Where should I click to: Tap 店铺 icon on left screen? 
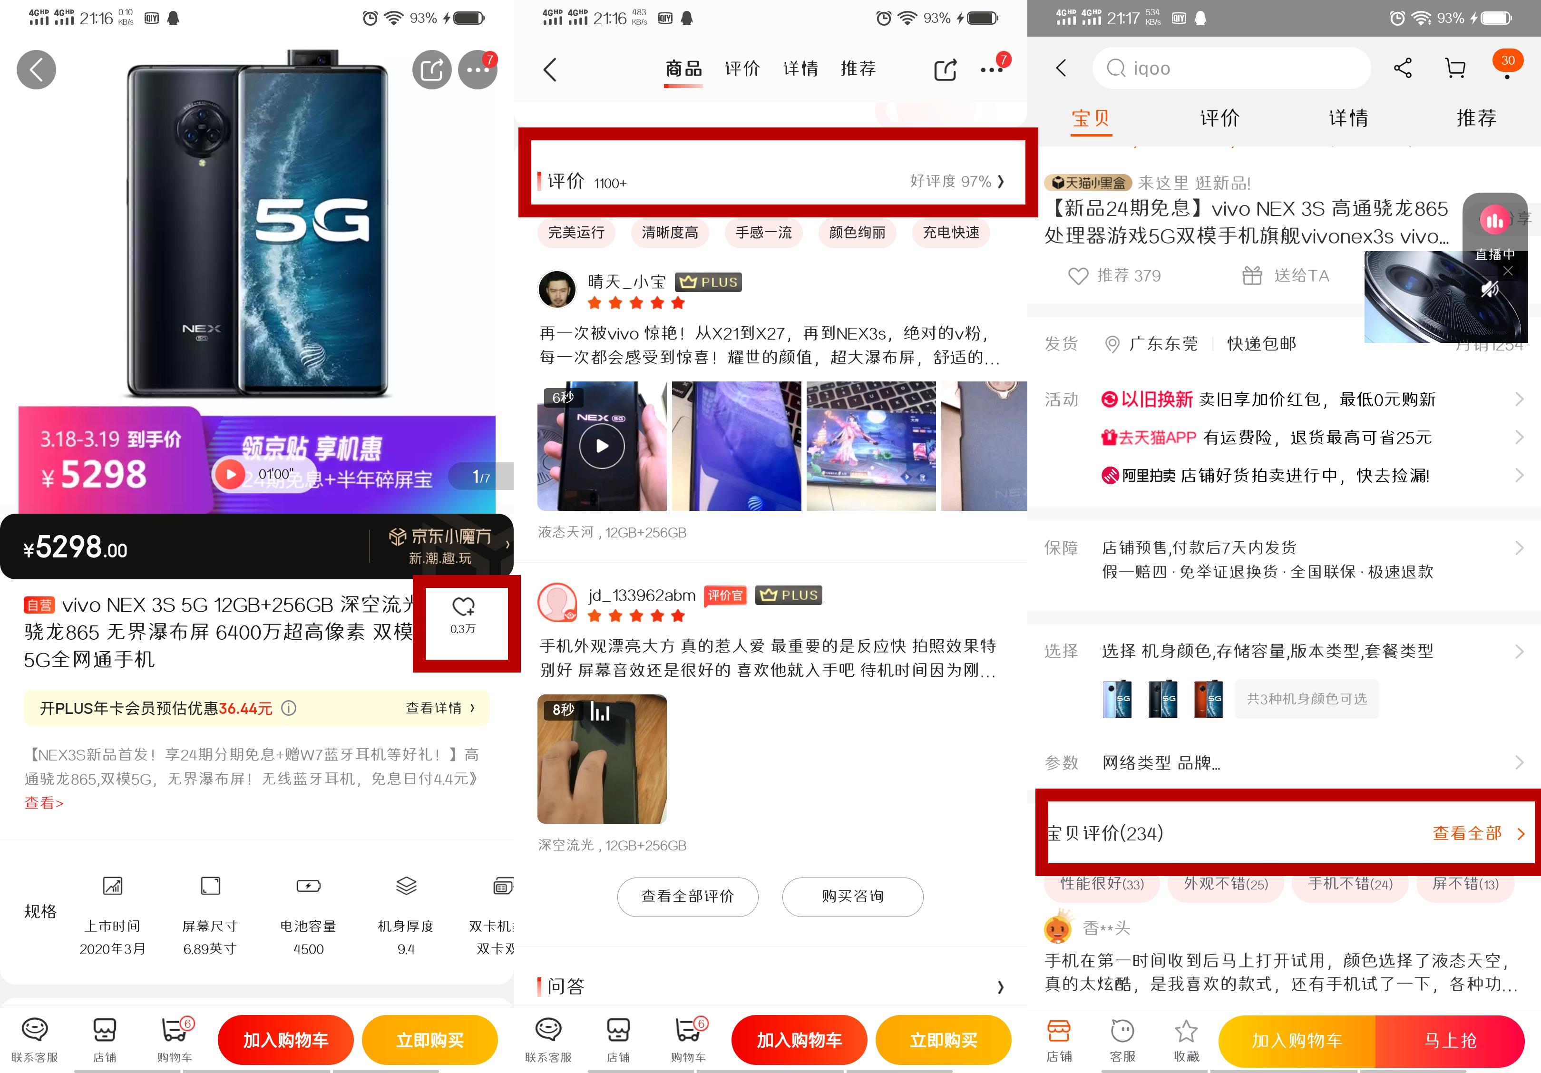coord(105,1039)
